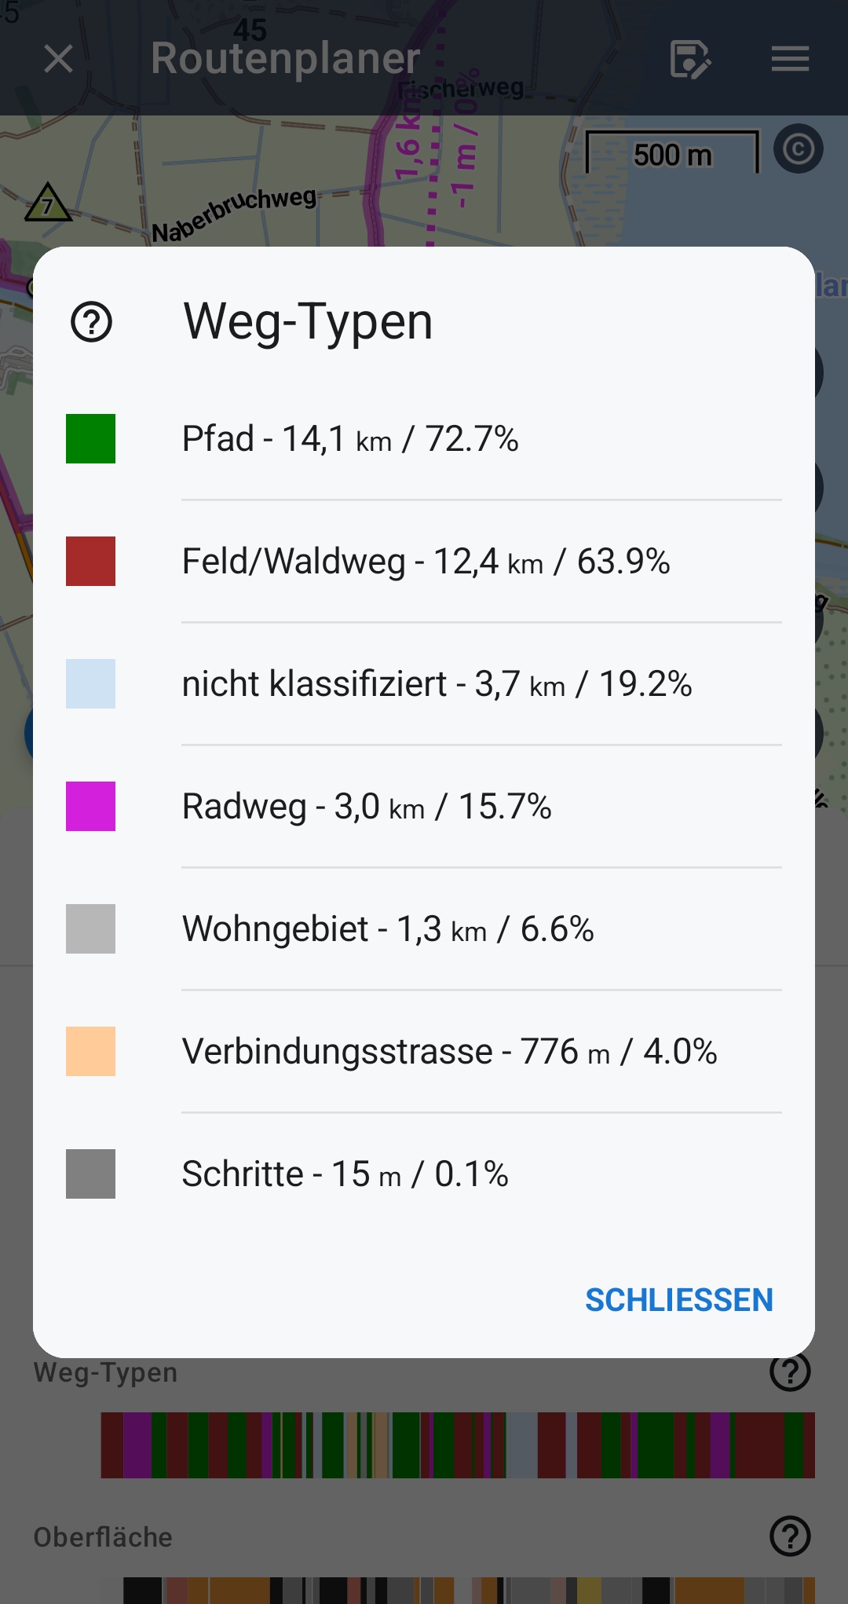Tap the warning triangle marker on the map
This screenshot has width=848, height=1604.
tap(48, 203)
